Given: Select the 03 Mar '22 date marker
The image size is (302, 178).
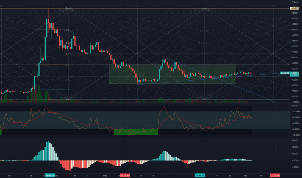Looking at the screenshot, I should 200,175.
